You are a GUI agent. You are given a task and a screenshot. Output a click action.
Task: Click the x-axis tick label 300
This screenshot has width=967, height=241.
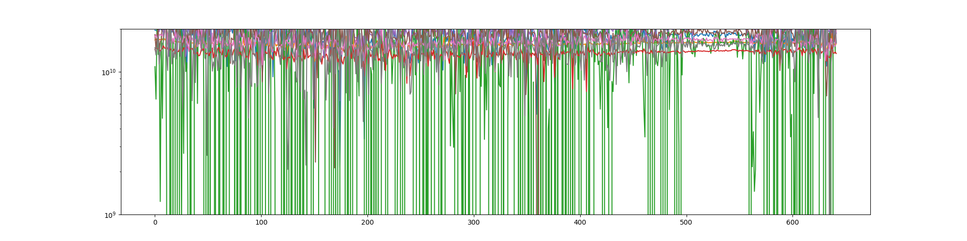point(474,223)
